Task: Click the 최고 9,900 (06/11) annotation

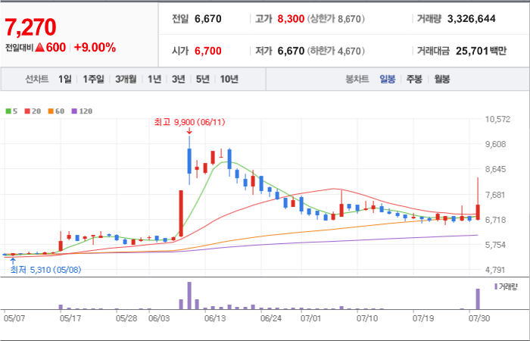Action: [x=189, y=122]
